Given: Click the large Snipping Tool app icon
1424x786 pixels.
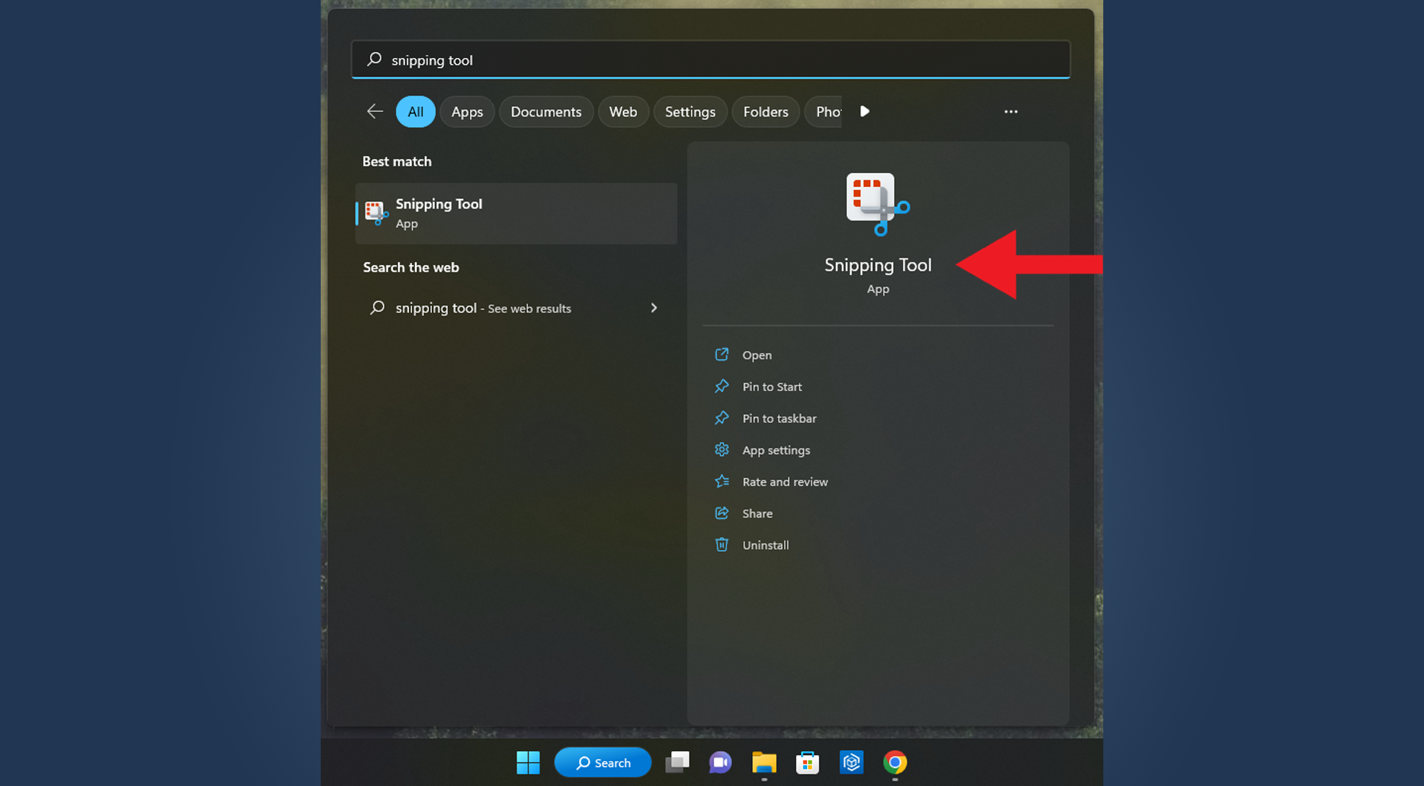Looking at the screenshot, I should click(878, 204).
